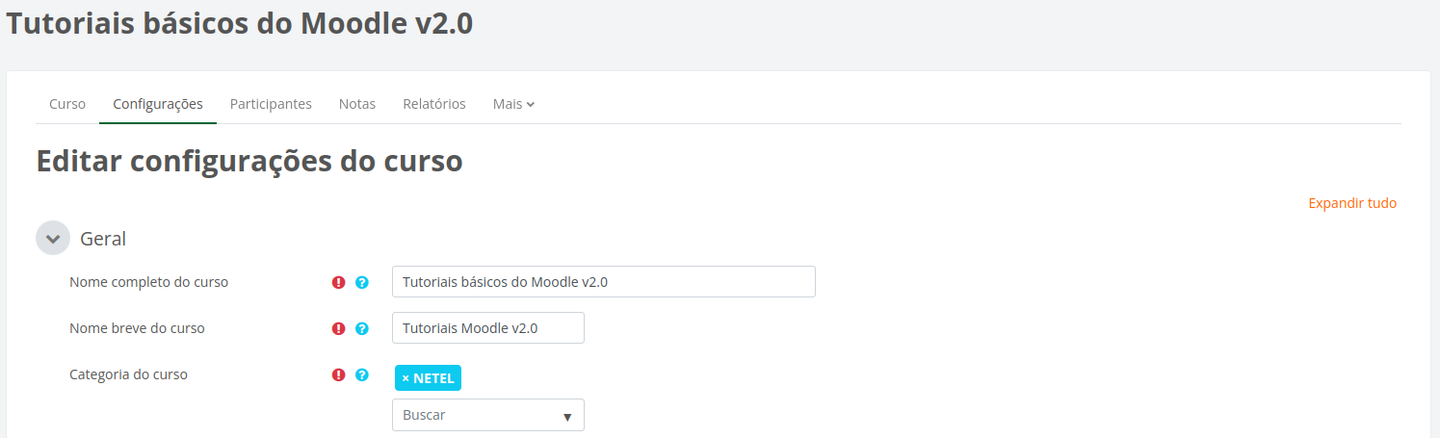
Task: Click required icon beside Nome breve do curso
Action: pos(338,328)
